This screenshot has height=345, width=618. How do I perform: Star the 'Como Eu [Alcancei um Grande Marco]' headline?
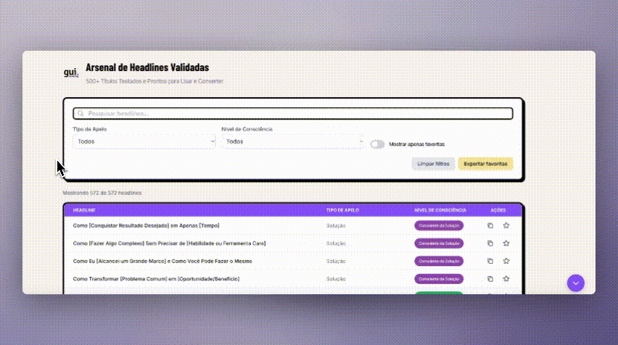point(506,261)
